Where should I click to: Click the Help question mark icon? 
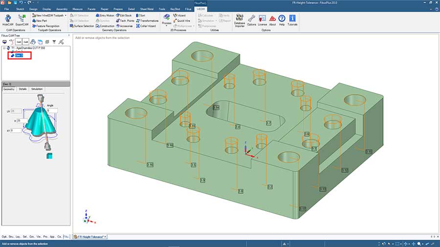click(x=282, y=19)
